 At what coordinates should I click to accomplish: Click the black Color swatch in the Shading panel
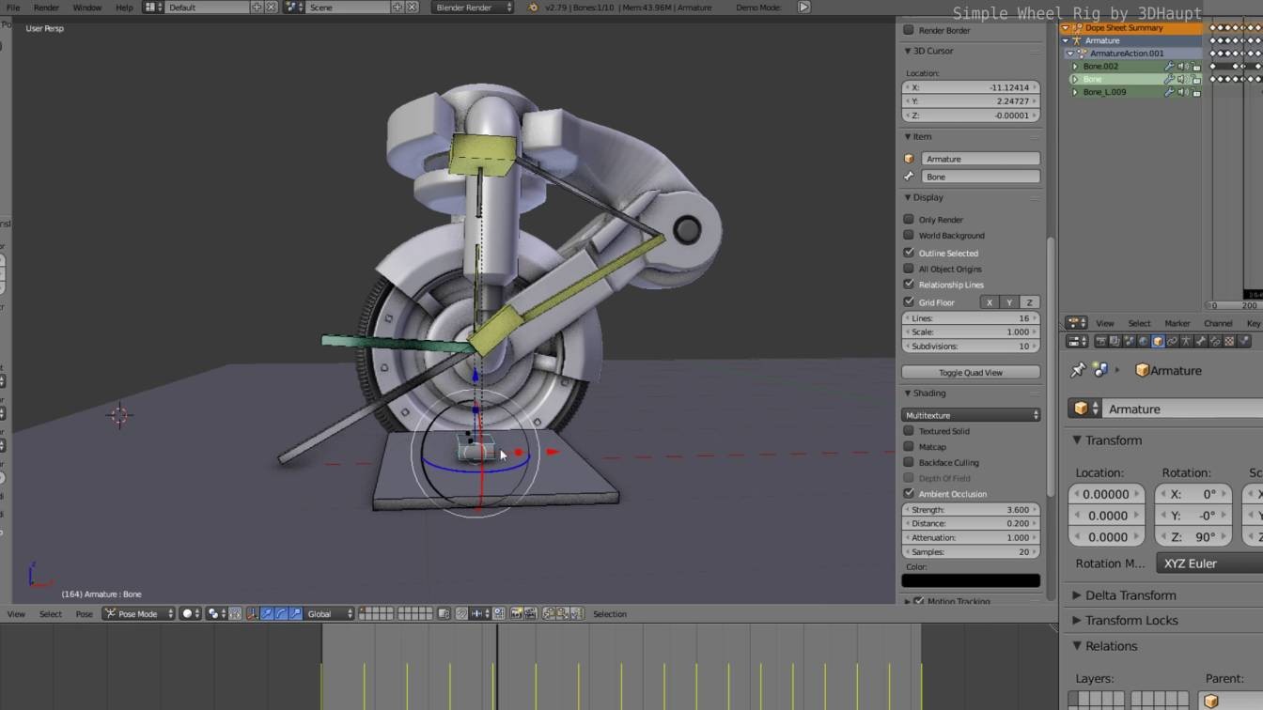[x=970, y=579]
